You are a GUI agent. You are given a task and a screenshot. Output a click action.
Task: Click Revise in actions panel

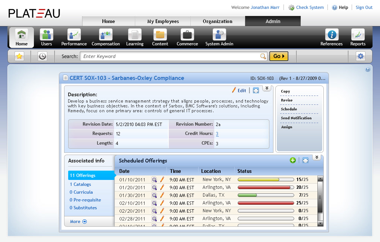(287, 100)
